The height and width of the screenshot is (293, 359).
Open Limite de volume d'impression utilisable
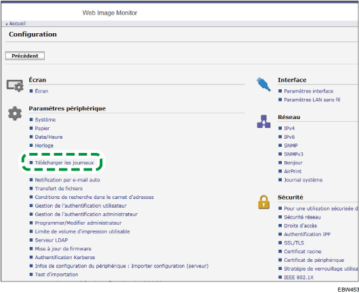click(82, 231)
